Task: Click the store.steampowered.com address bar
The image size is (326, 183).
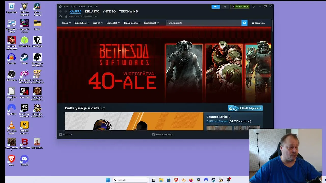Action: pos(83,17)
